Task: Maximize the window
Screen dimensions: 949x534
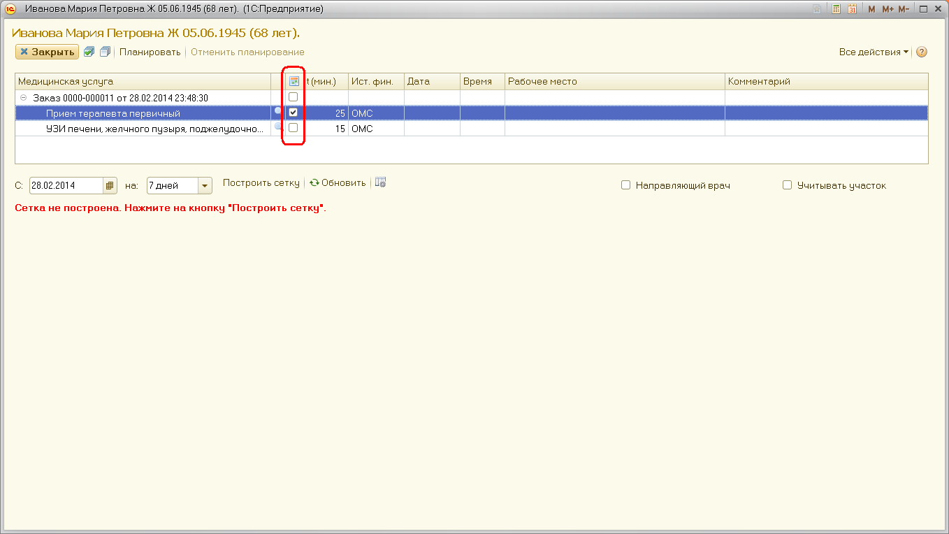Action: (x=923, y=9)
